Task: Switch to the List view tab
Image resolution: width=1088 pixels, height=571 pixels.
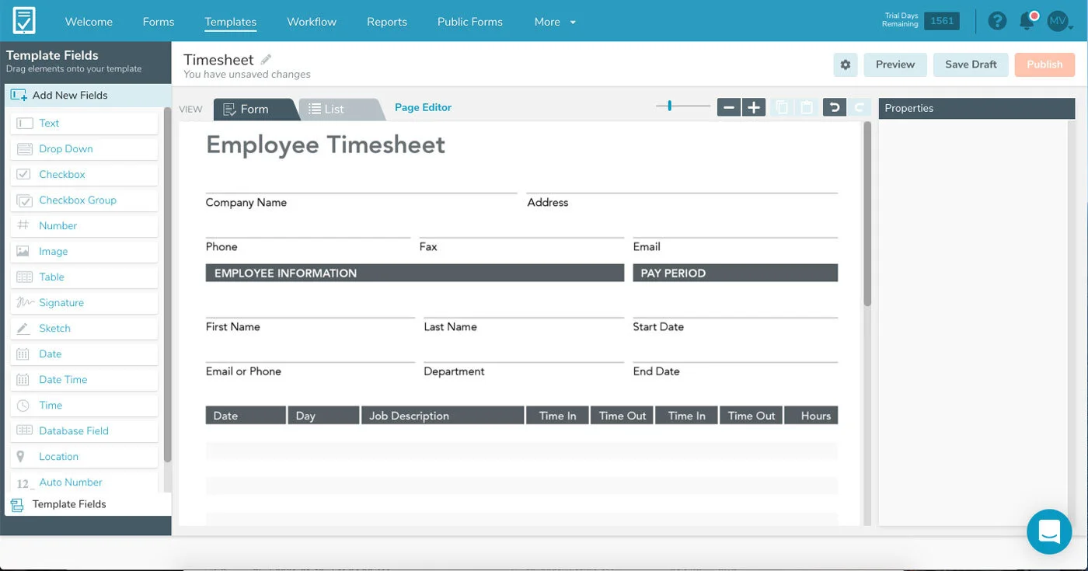Action: (x=336, y=110)
